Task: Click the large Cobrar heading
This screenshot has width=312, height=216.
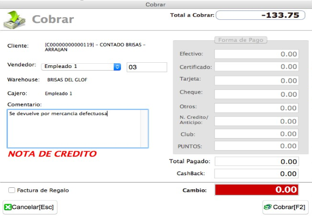Action: point(53,19)
